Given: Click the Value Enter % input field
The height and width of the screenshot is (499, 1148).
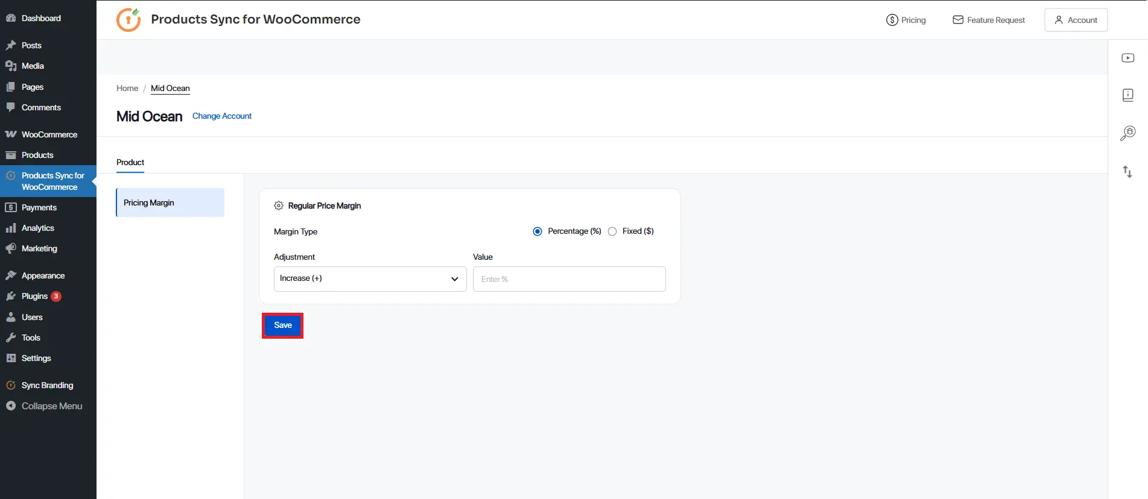Looking at the screenshot, I should [569, 279].
